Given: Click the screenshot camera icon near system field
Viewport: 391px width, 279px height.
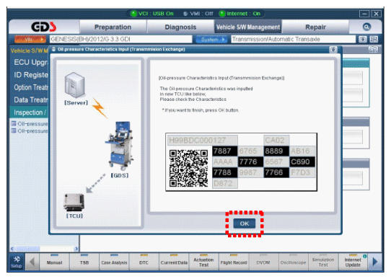Looking at the screenshot, I should 363,39.
